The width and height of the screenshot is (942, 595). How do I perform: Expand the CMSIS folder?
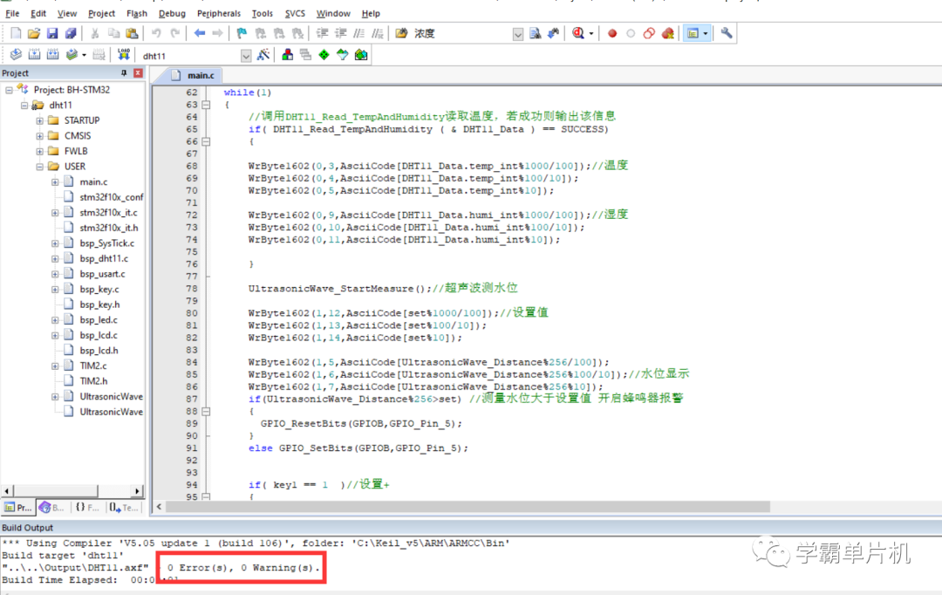(39, 136)
